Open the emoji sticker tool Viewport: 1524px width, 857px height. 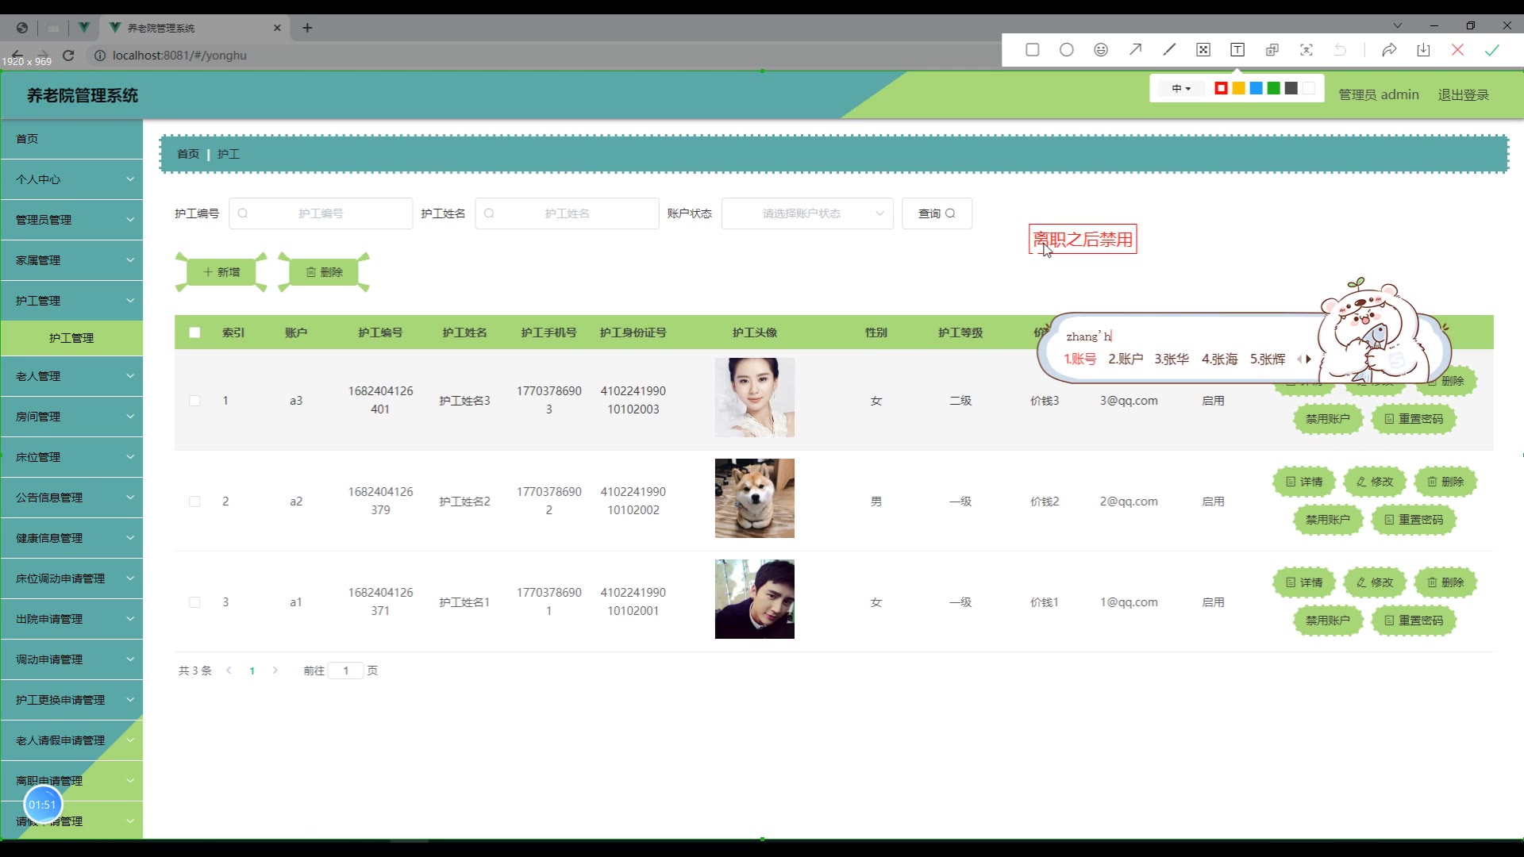pyautogui.click(x=1100, y=50)
